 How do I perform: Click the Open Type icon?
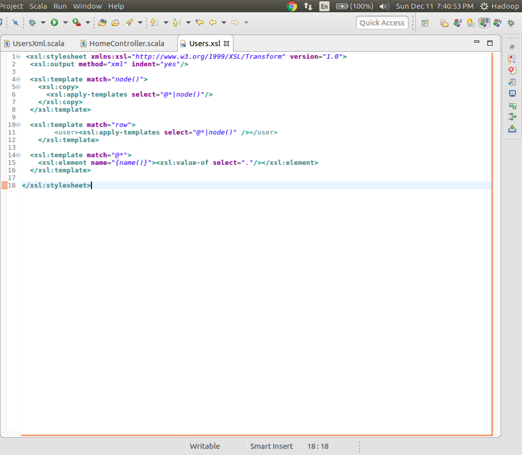[103, 22]
